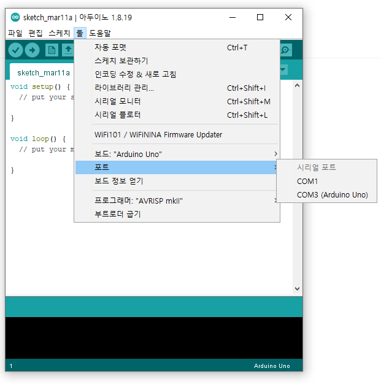Close the open 툴 menu

click(x=80, y=33)
